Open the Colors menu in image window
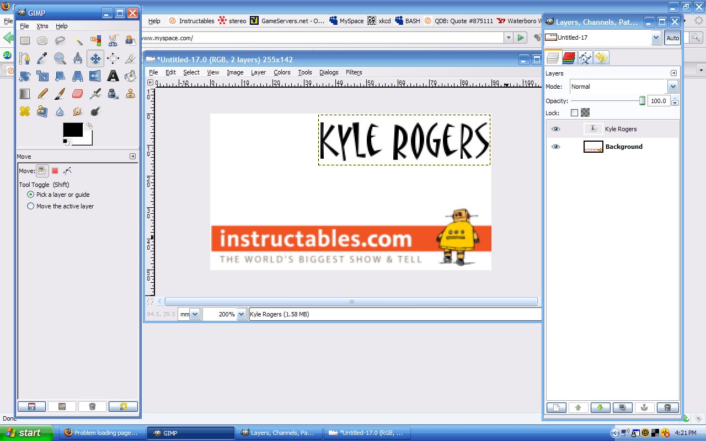This screenshot has height=441, width=706. click(282, 72)
